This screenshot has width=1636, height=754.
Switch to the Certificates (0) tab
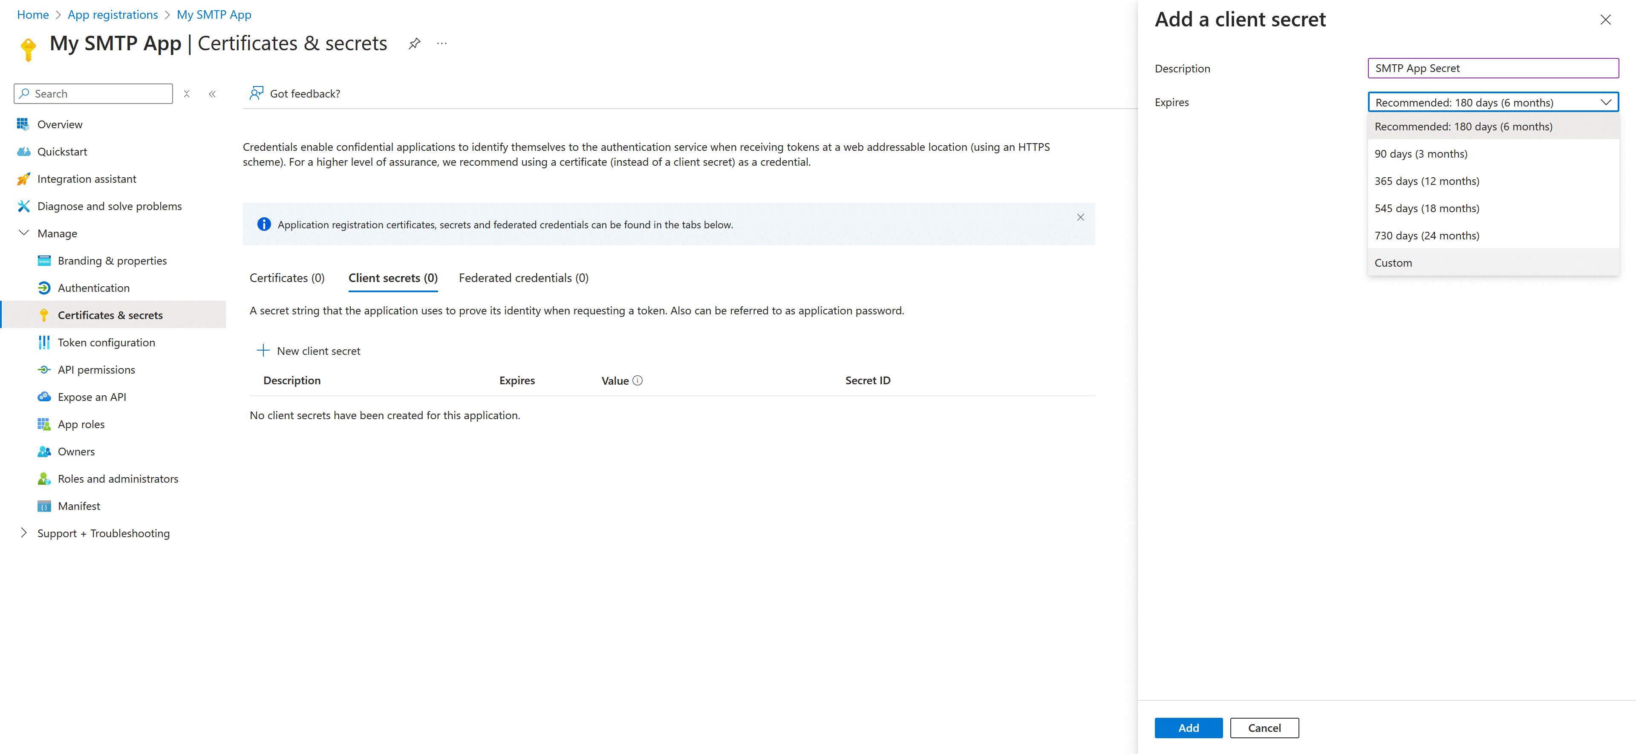(x=287, y=278)
